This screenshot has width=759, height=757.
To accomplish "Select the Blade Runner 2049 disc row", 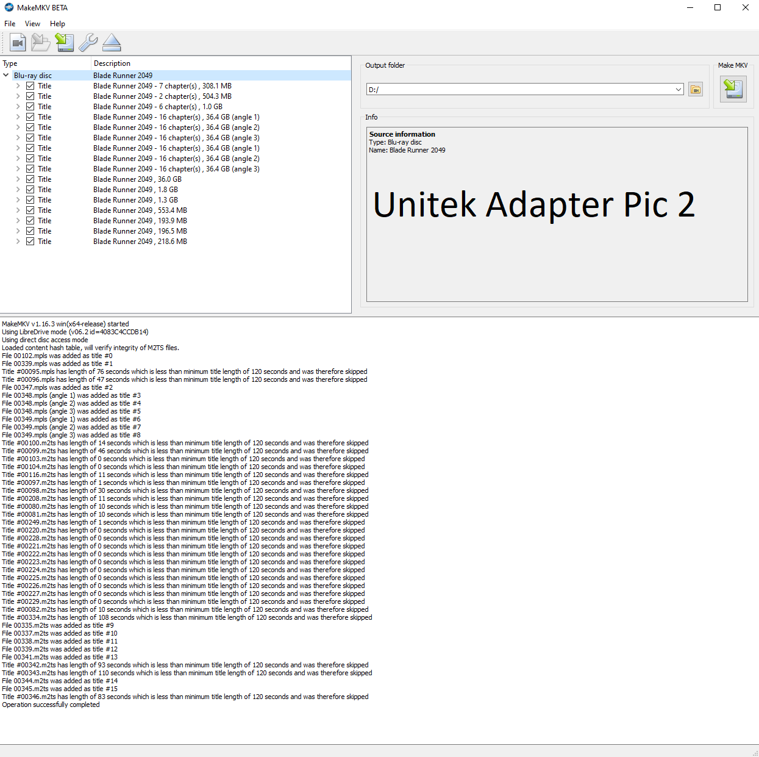I will (x=176, y=76).
